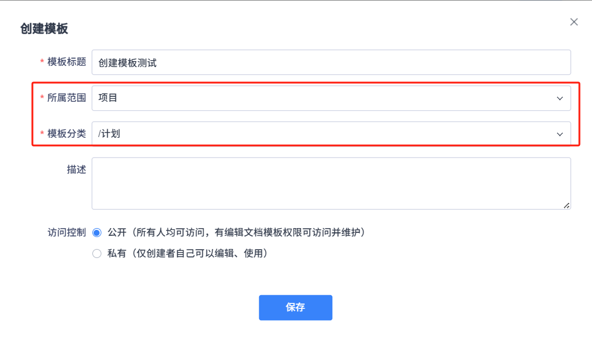592x352 pixels.
Task: Click the chevron arrow of 所属范围 selector
Action: tap(560, 98)
